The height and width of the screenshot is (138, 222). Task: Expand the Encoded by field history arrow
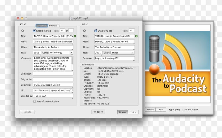(x=72, y=98)
